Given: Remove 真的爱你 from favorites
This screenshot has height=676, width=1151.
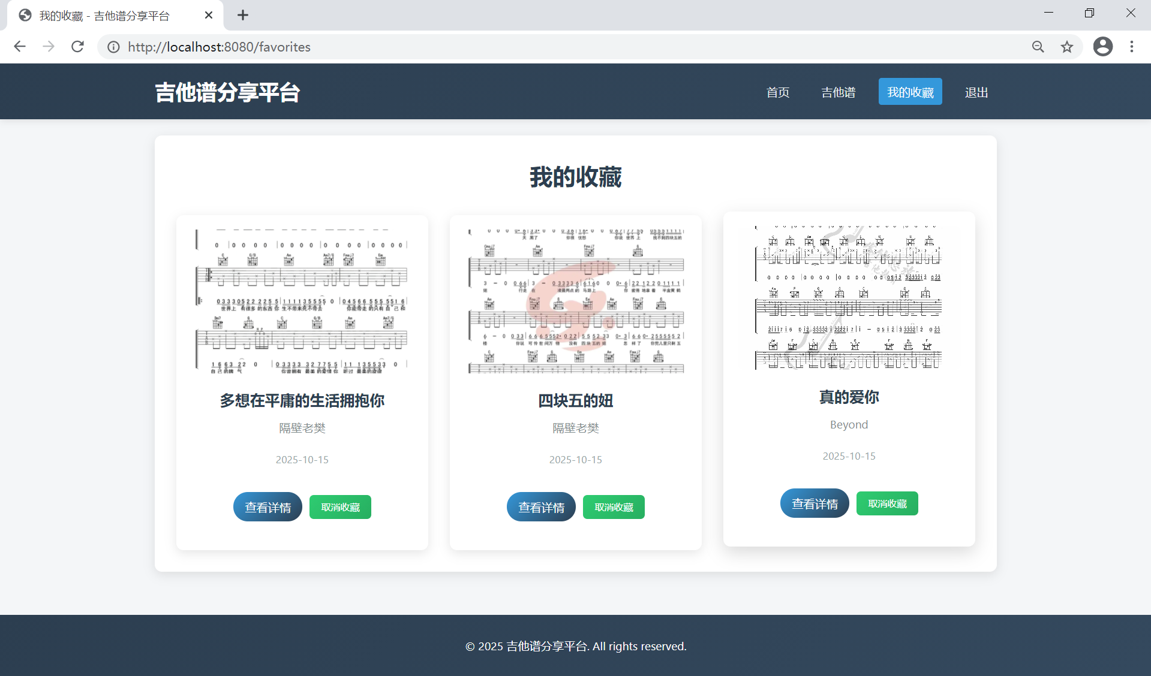Looking at the screenshot, I should [887, 503].
